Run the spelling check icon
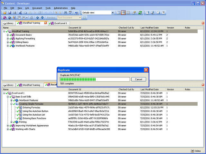 pos(70,13)
